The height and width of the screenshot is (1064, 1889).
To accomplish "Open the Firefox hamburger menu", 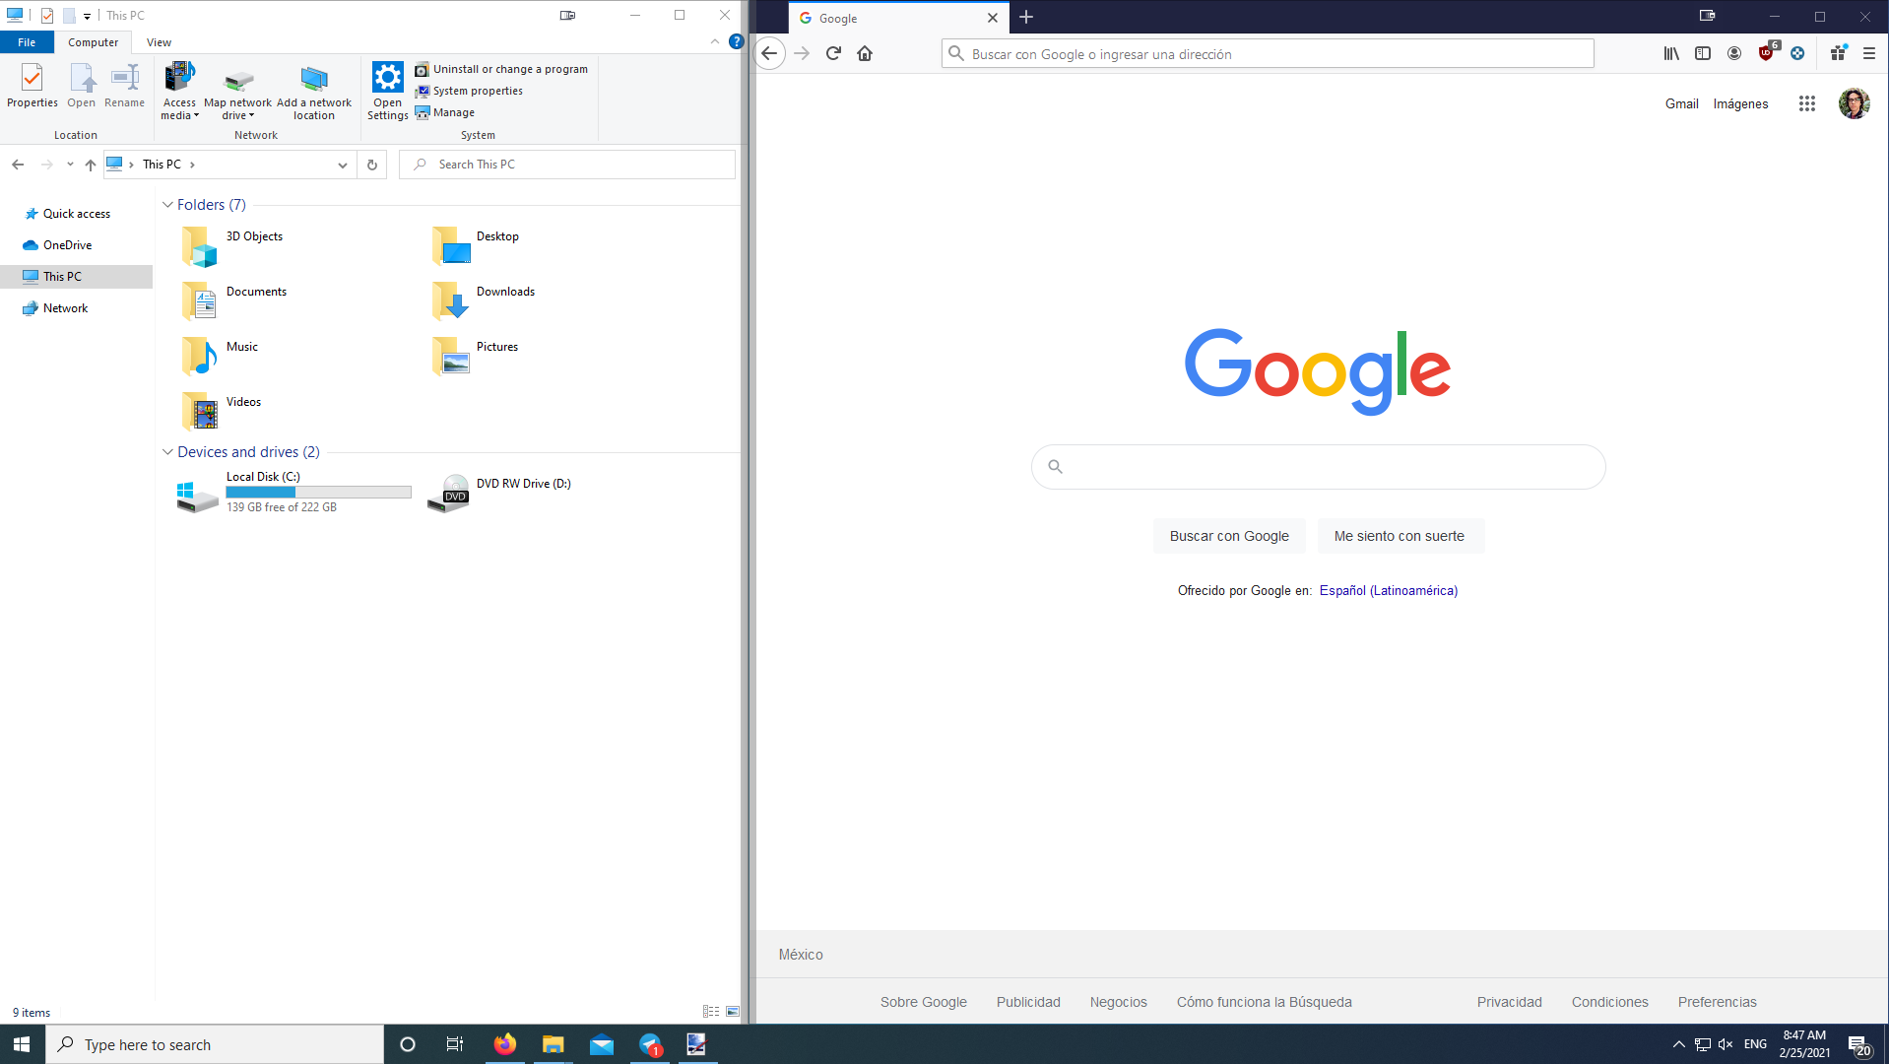I will point(1869,54).
